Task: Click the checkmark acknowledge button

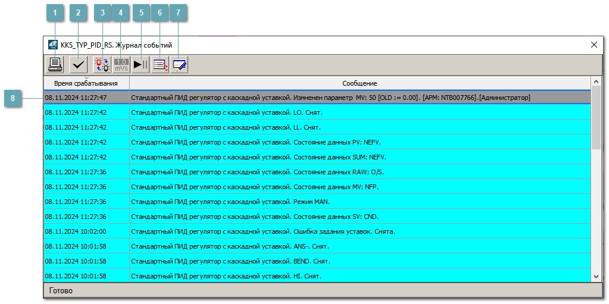Action: (x=78, y=65)
